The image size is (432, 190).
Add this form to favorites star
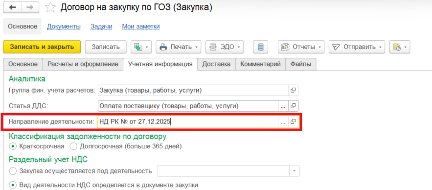tap(50, 8)
